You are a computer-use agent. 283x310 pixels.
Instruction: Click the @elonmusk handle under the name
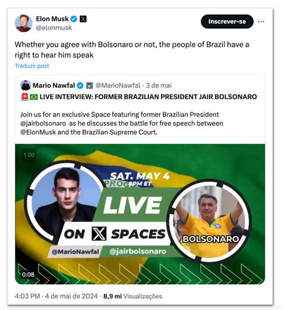[x=54, y=27]
